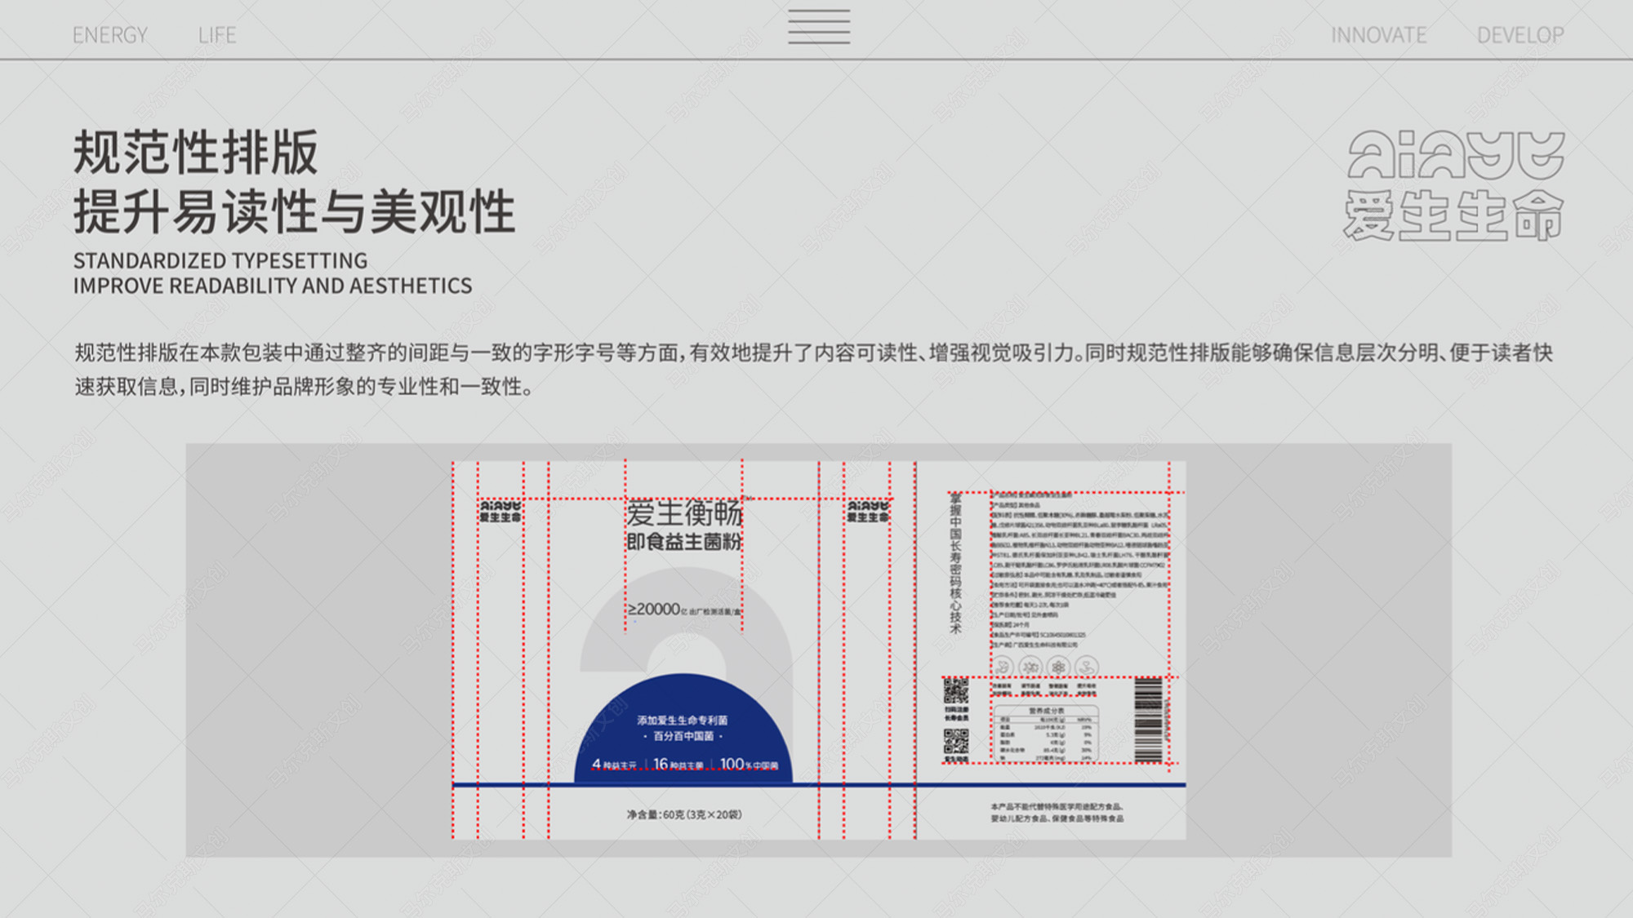The height and width of the screenshot is (918, 1633).
Task: Click the 16 种益生菌 stat
Action: click(x=678, y=765)
